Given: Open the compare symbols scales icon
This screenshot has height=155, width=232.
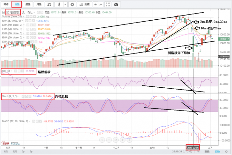Looking at the screenshot, I should (x=49, y=5).
